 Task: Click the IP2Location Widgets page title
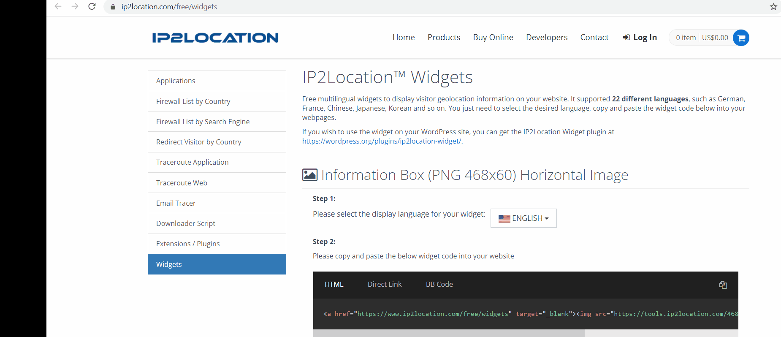click(388, 77)
